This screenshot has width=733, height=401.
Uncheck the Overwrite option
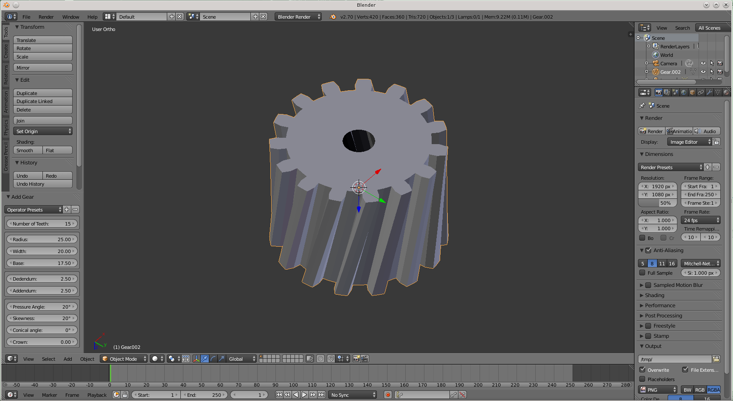642,370
